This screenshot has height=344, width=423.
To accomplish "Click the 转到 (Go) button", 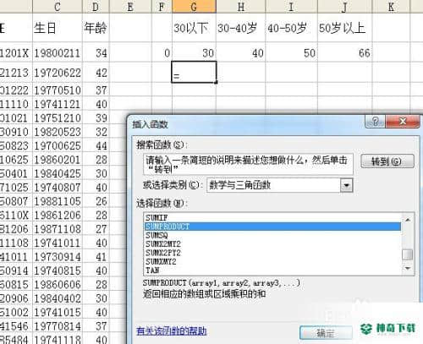I will point(387,161).
